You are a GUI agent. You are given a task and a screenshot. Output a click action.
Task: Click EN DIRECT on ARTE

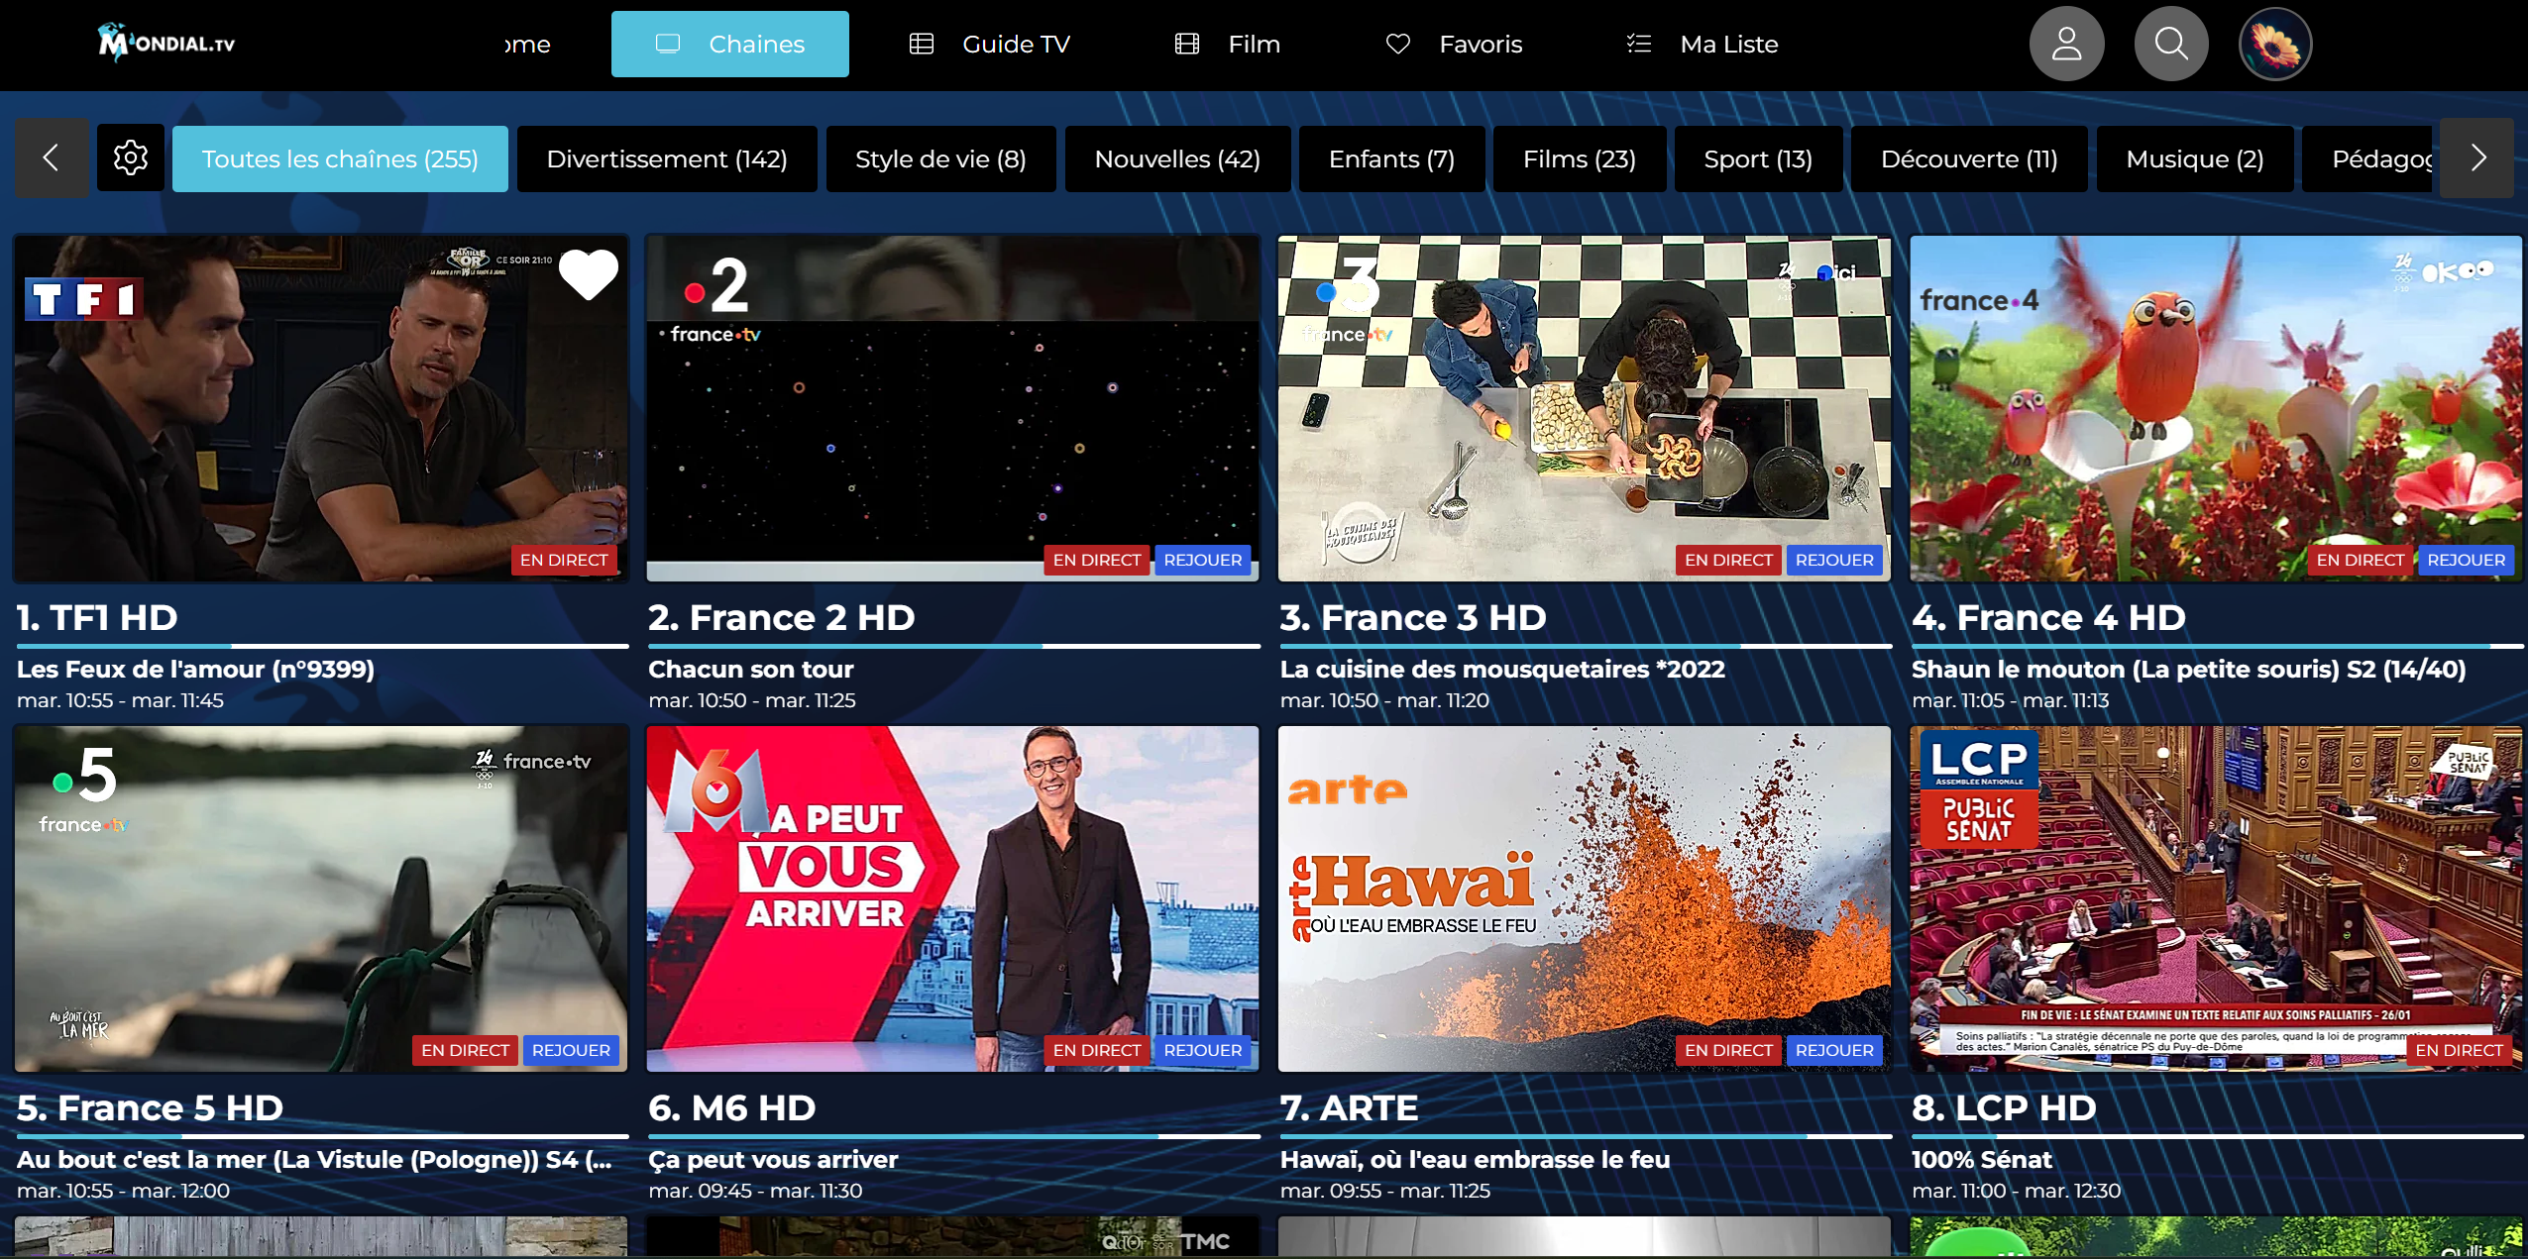coord(1728,1050)
